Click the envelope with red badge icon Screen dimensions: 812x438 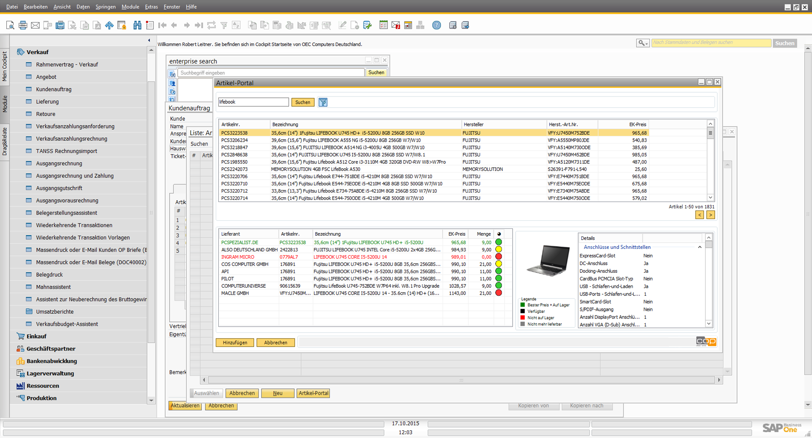pyautogui.click(x=396, y=25)
